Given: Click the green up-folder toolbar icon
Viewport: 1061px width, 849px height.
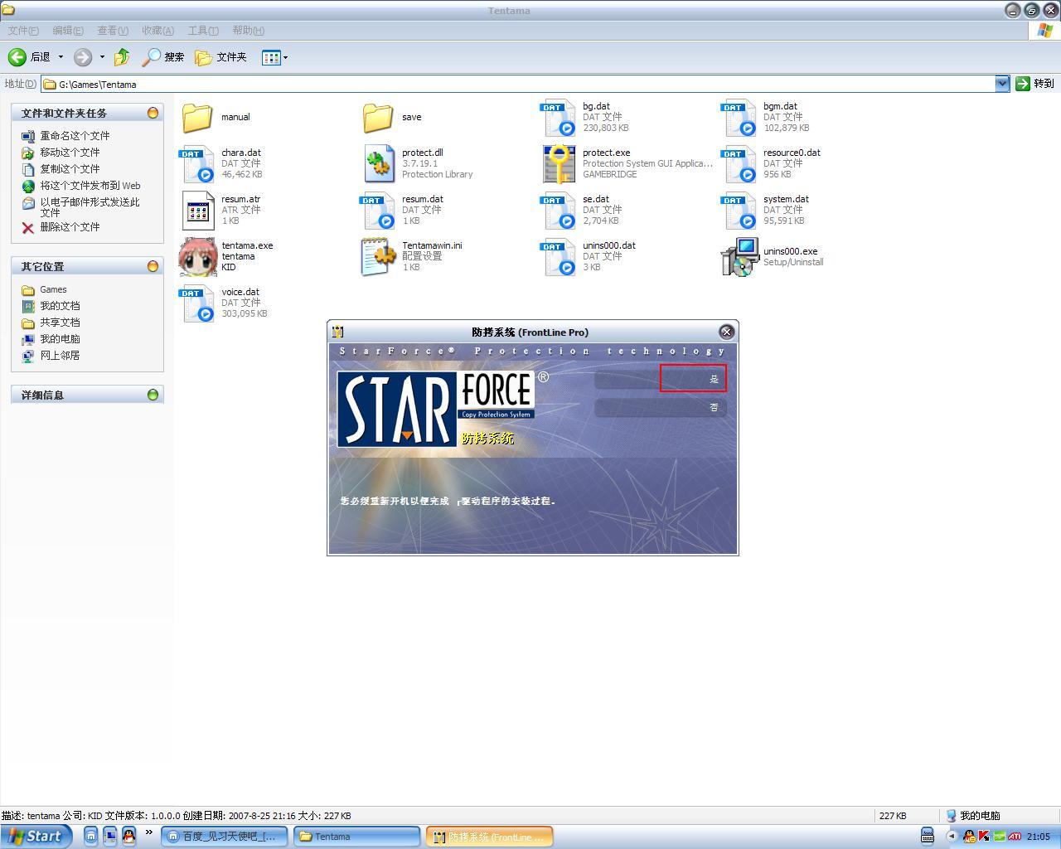Looking at the screenshot, I should (x=122, y=57).
